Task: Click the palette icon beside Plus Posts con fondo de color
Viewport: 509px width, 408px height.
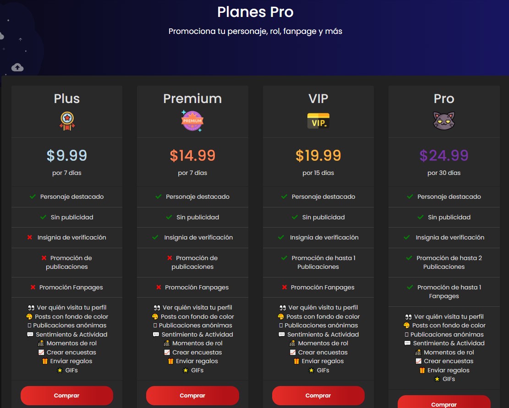Action: point(29,316)
